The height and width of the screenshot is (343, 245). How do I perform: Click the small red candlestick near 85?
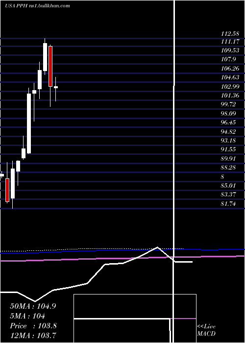point(7,190)
